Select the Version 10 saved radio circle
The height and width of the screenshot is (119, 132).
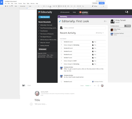pos(61,48)
